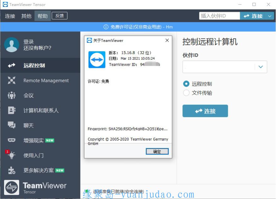Open the 帮助 menu
This screenshot has width=276, height=199.
tap(43, 16)
